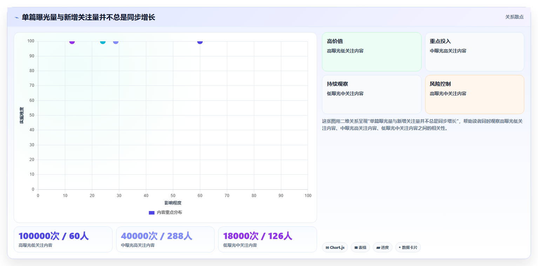The height and width of the screenshot is (266, 538).
Task: Click 低曝光中关注内容 text in 持续观察 card
Action: (x=345, y=93)
